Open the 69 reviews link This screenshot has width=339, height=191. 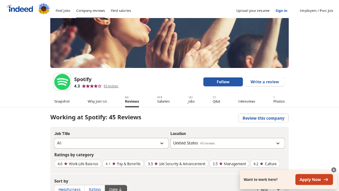click(x=111, y=86)
